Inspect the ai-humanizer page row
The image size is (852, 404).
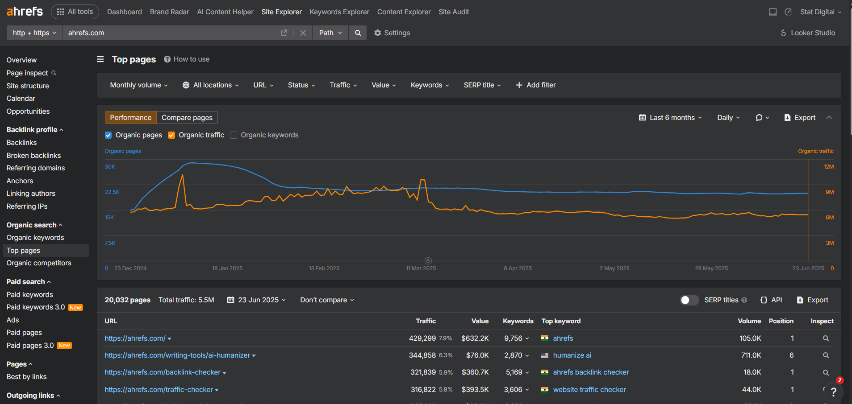[826, 355]
